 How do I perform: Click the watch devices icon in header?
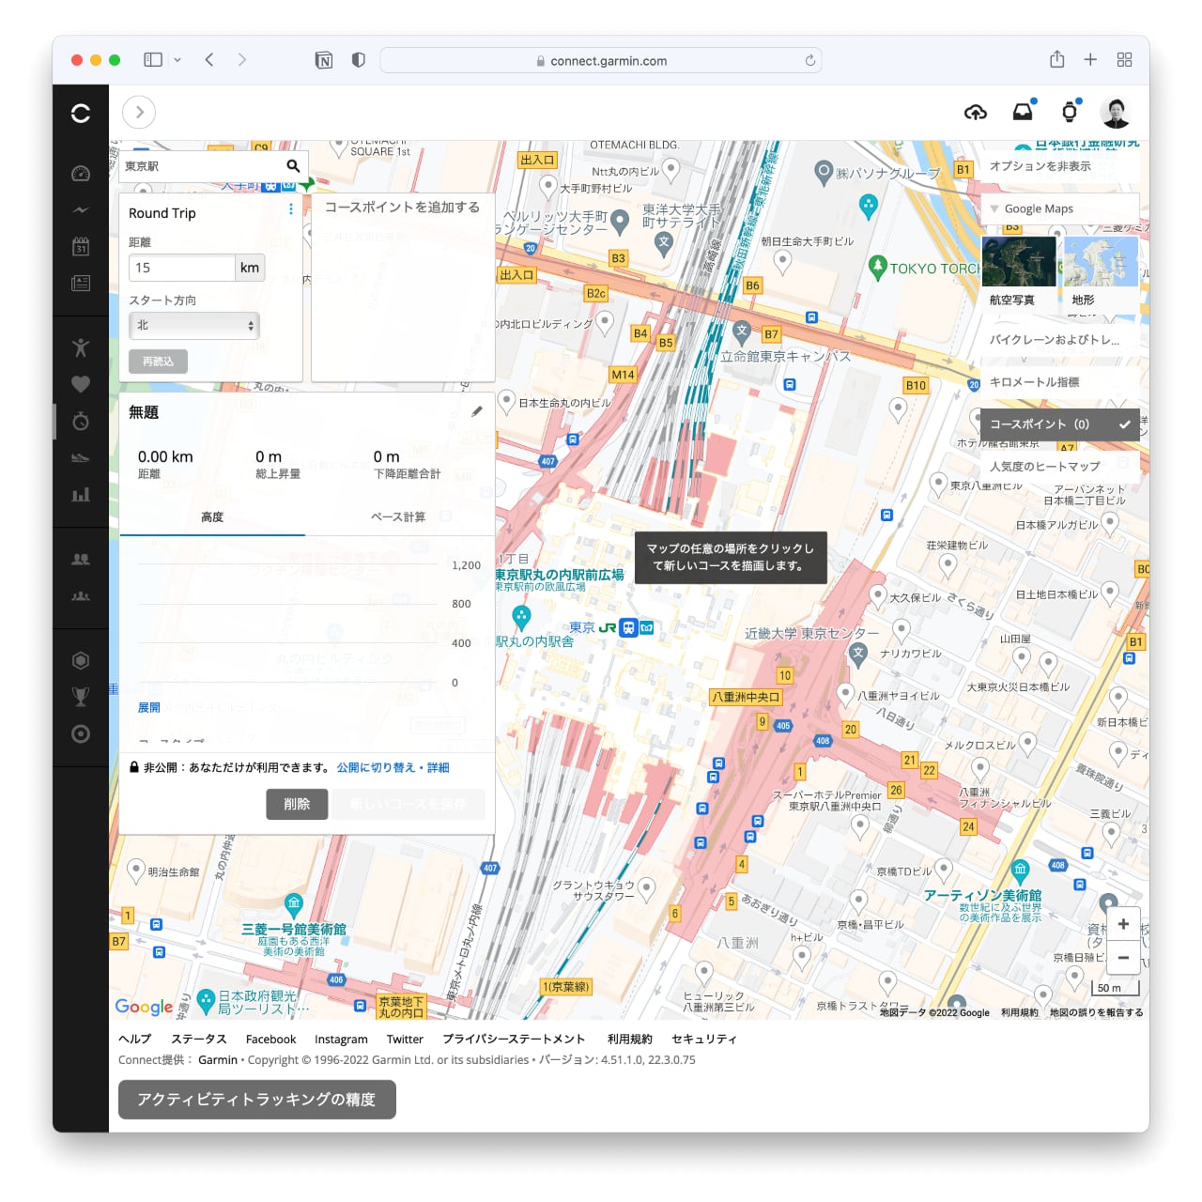click(x=1069, y=113)
